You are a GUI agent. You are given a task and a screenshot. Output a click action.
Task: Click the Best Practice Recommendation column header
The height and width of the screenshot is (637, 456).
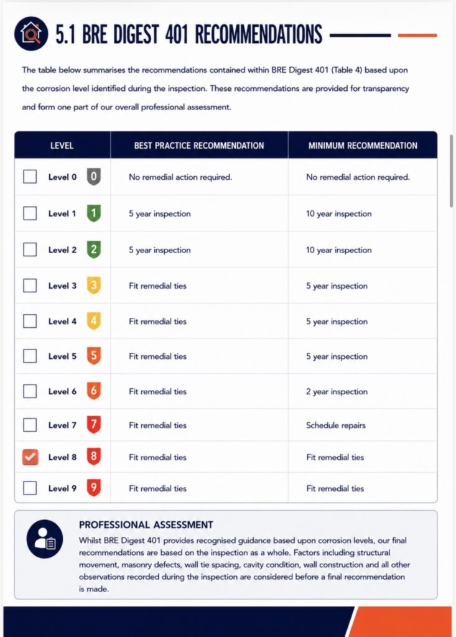pos(199,146)
